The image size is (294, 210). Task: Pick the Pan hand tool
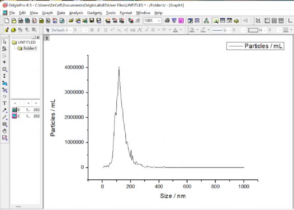[4, 131]
